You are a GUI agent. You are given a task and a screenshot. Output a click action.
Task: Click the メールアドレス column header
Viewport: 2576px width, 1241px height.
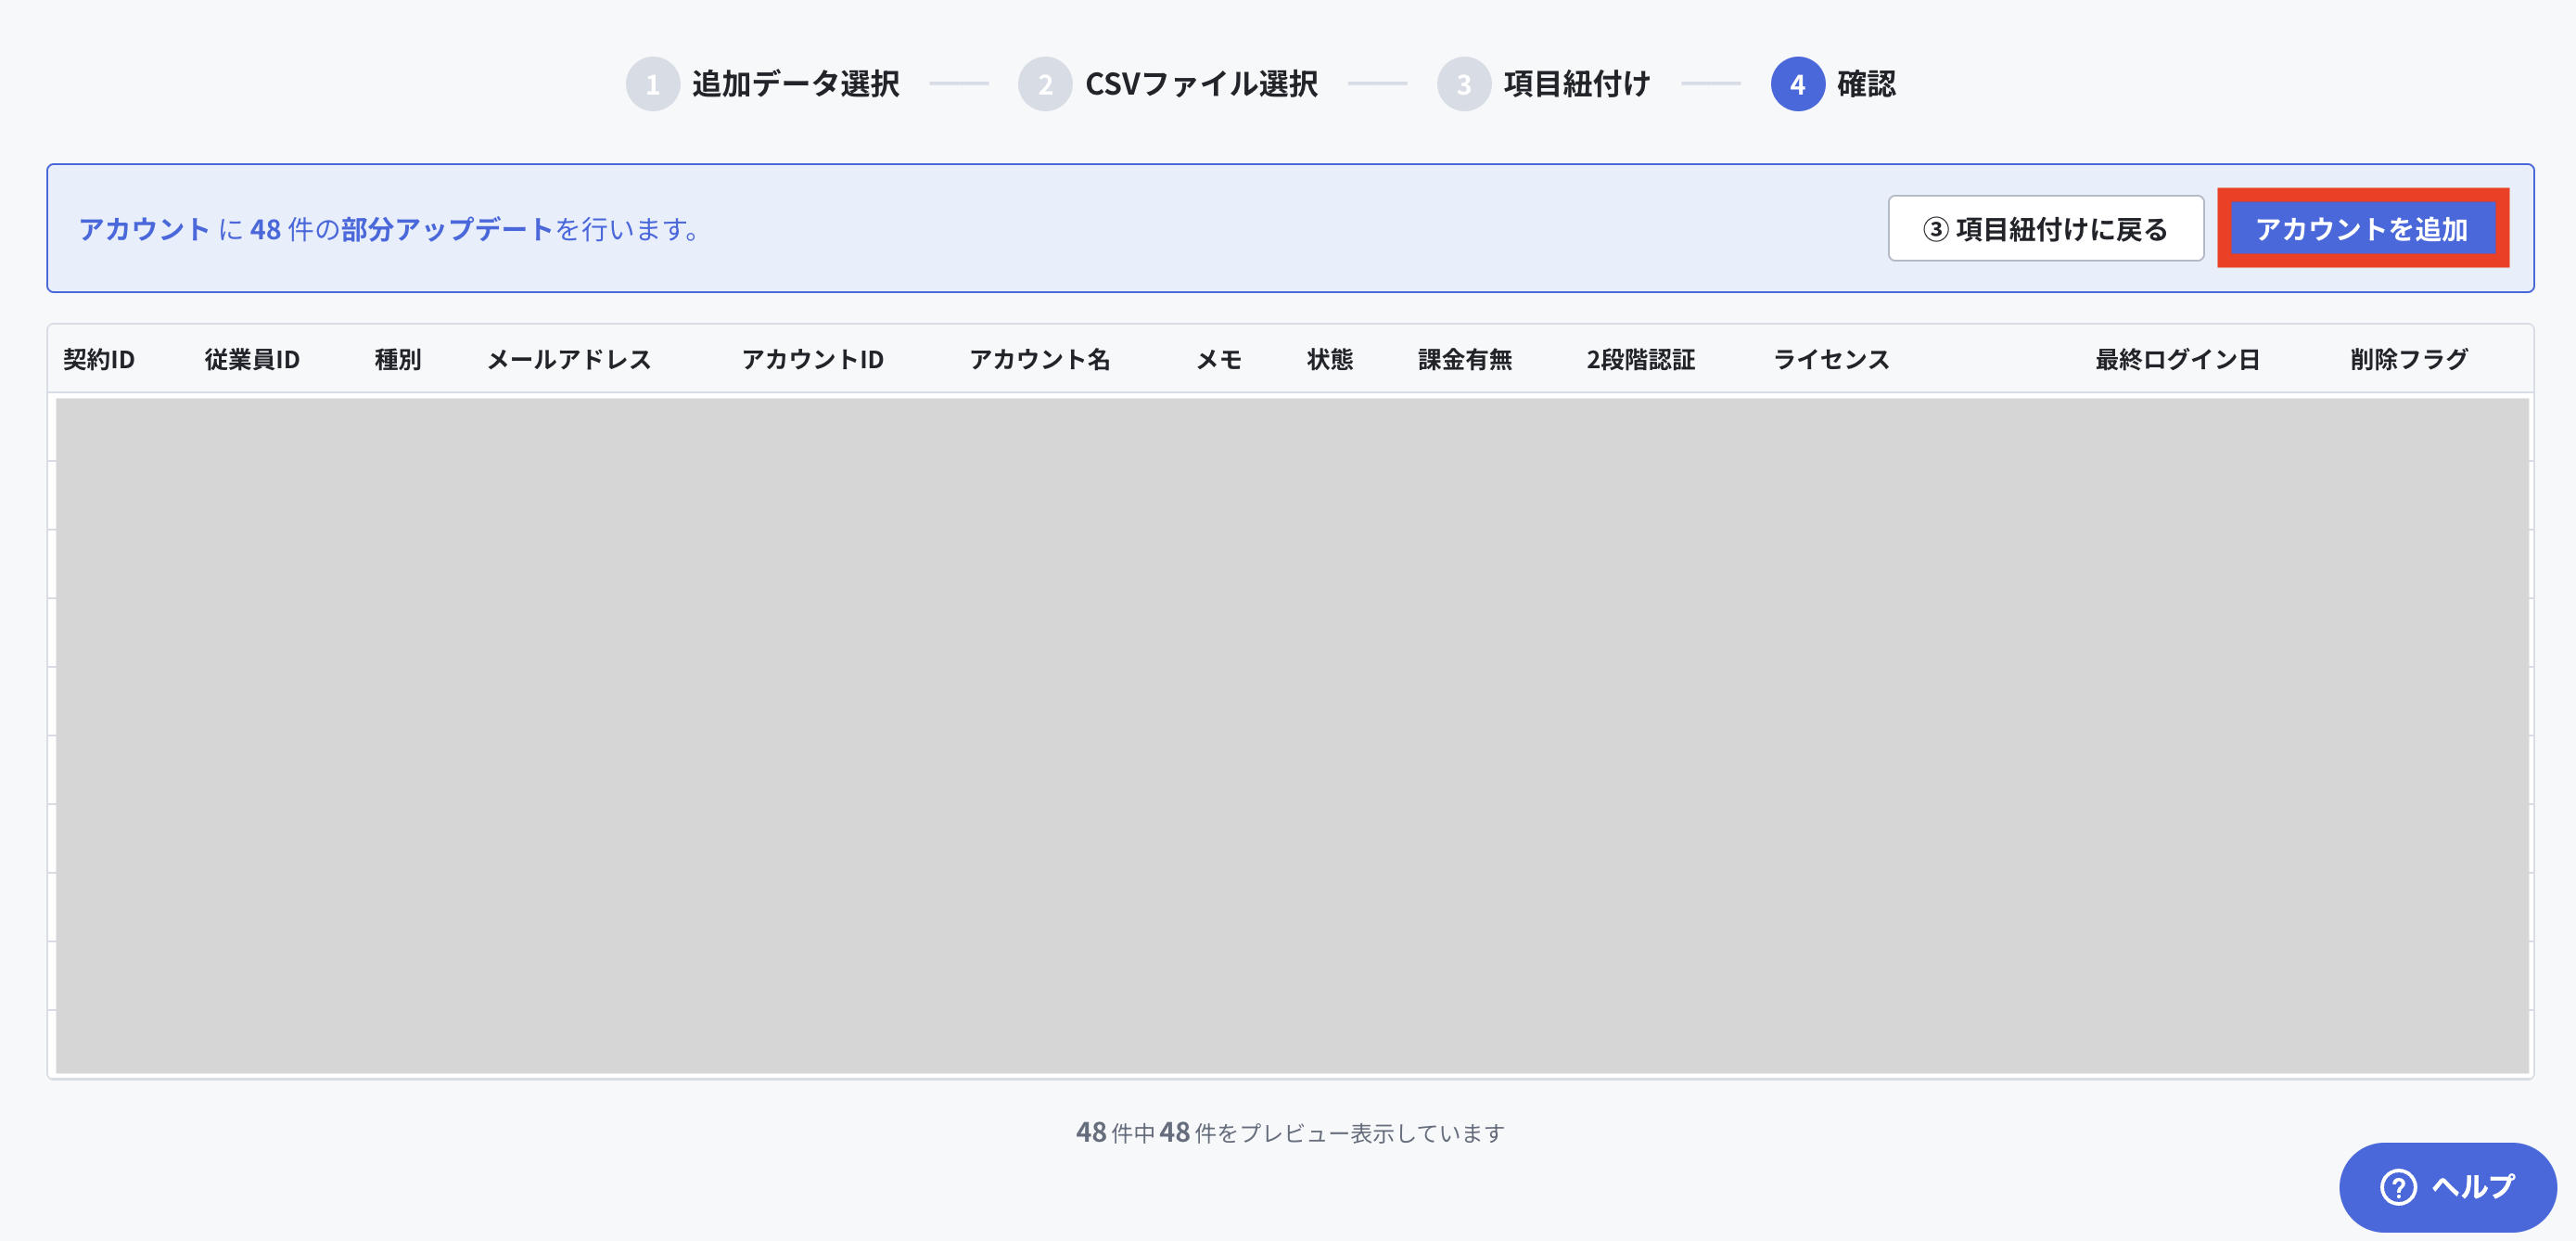(569, 359)
